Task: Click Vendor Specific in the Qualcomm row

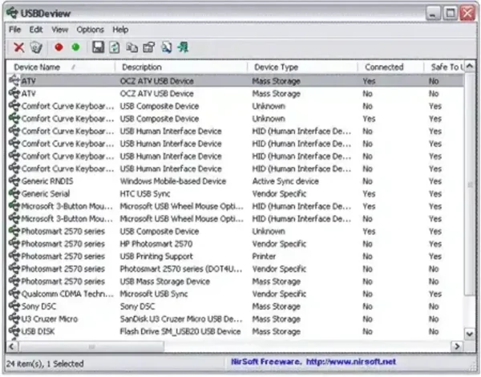Action: point(279,294)
